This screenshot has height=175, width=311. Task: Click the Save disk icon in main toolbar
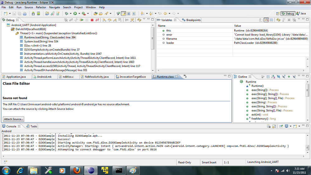(14, 13)
